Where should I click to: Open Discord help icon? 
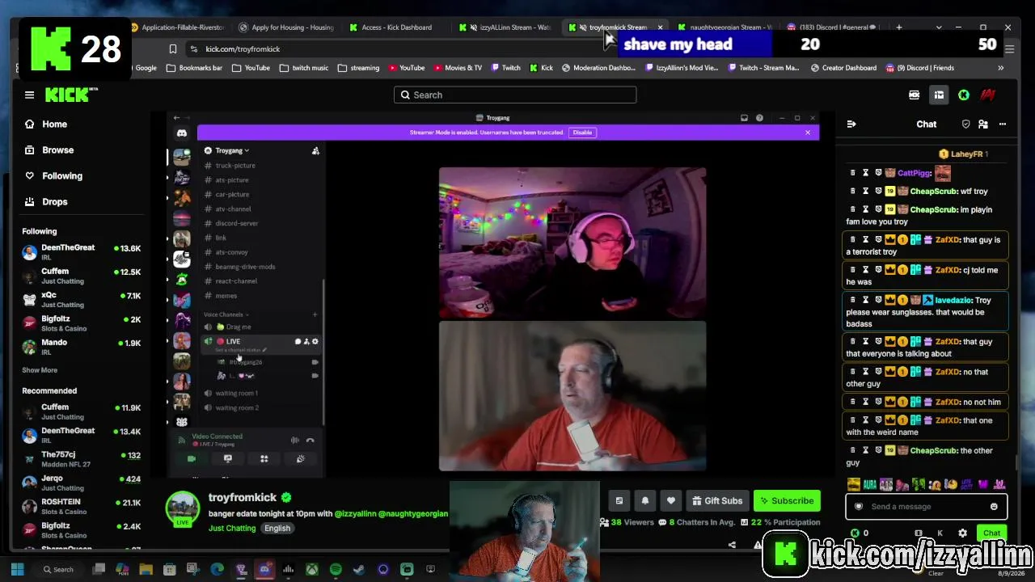[759, 118]
